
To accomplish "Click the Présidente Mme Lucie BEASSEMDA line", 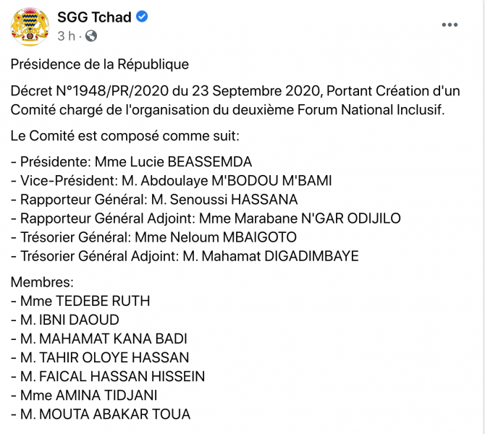I will point(131,161).
